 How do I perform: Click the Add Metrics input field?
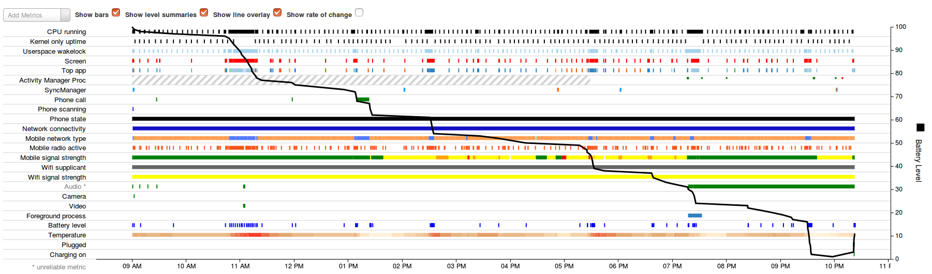pyautogui.click(x=32, y=15)
